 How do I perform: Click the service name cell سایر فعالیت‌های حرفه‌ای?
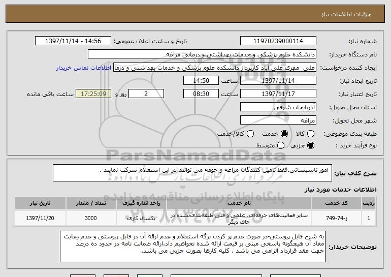[239, 218]
